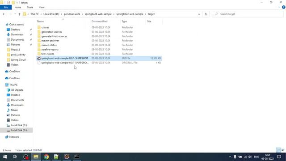Viewport: 286px width, 161px height.
Task: Open pinned Desktop under Quick access
Action: click(16, 30)
